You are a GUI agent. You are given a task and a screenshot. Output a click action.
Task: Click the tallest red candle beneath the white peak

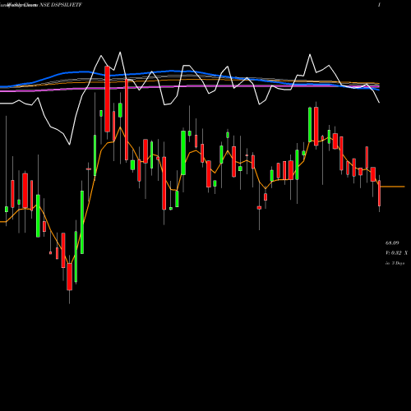point(107,99)
